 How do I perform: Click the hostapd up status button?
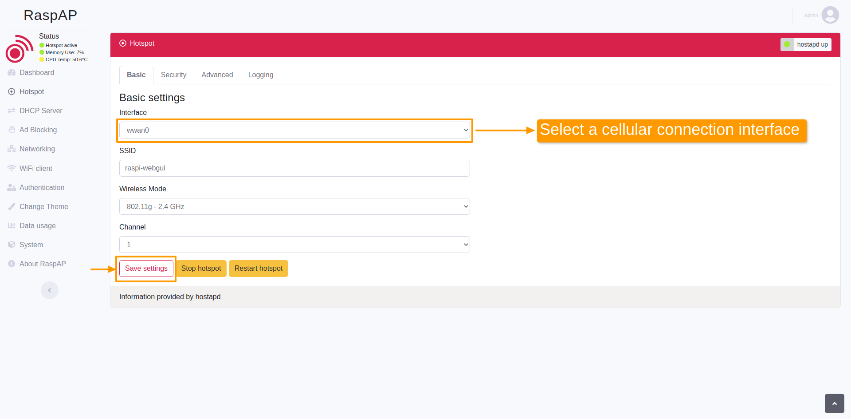click(x=806, y=44)
